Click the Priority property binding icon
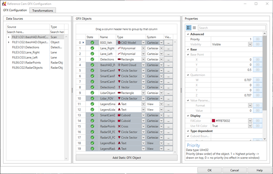 pyautogui.click(x=258, y=39)
